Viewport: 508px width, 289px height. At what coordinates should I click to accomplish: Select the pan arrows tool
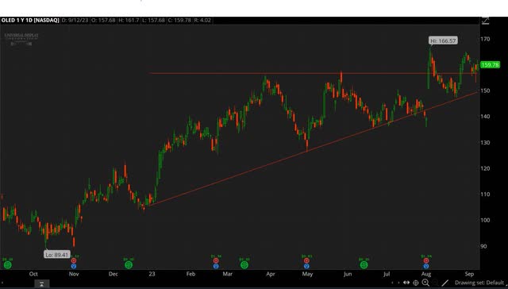[x=406, y=283]
